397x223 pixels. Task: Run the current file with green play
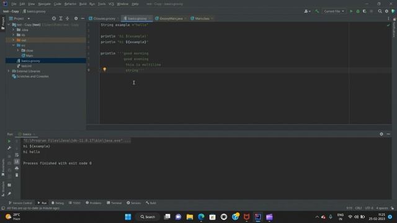tap(351, 11)
